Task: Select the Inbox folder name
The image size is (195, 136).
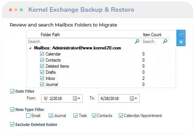Action: (x=50, y=78)
